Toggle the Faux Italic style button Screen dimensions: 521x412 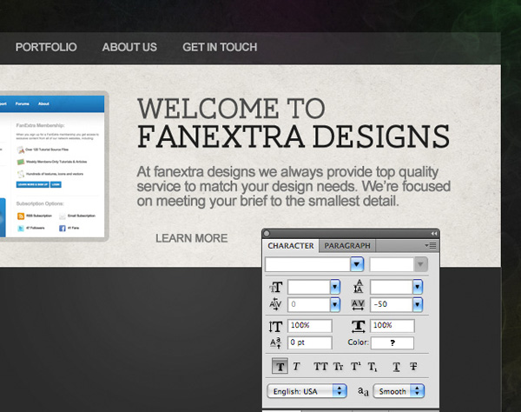pyautogui.click(x=296, y=367)
